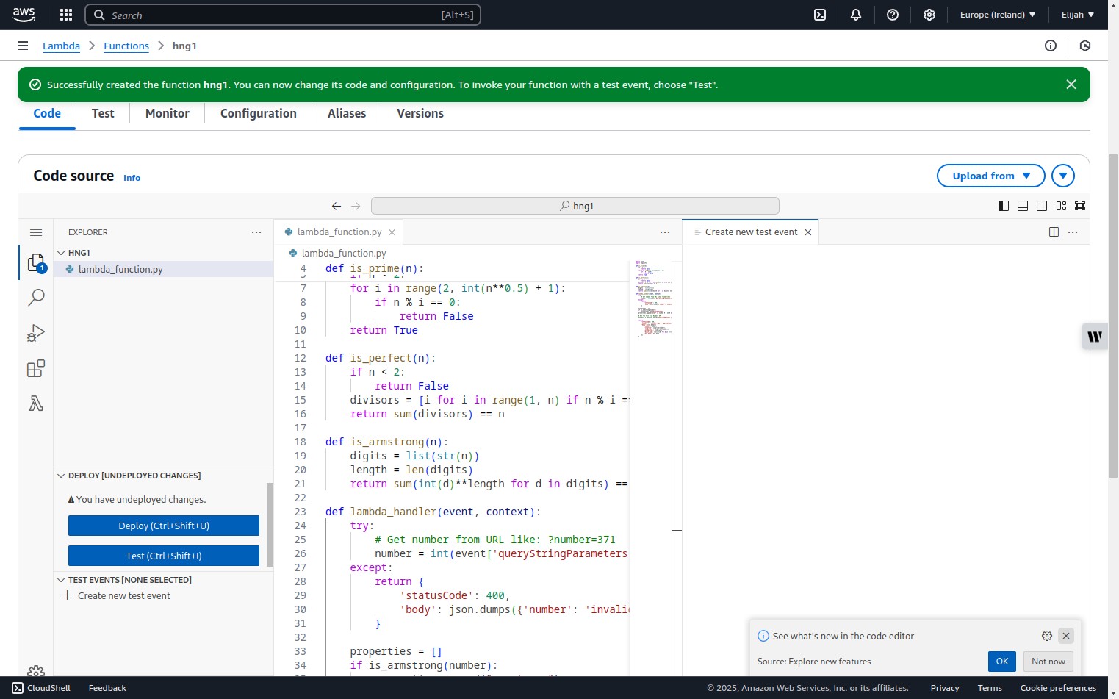The width and height of the screenshot is (1119, 699).
Task: Open the AWS services grid menu
Action: click(65, 14)
